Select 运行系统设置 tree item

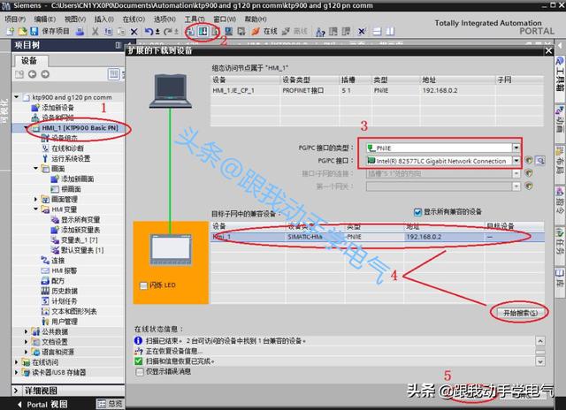[x=71, y=158]
